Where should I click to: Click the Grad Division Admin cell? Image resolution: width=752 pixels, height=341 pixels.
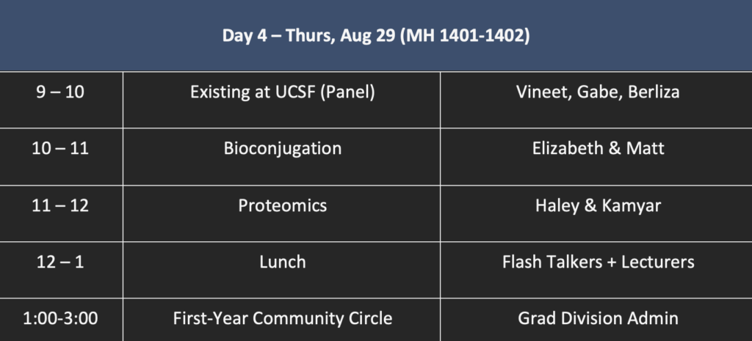pos(598,319)
